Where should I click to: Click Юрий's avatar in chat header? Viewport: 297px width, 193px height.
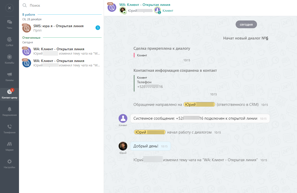point(123,11)
